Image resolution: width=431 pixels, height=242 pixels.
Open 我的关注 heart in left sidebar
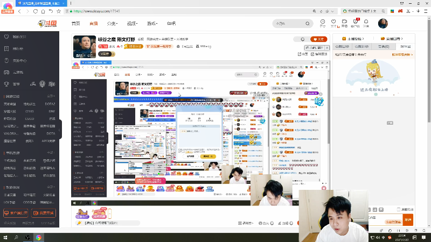tap(6, 37)
